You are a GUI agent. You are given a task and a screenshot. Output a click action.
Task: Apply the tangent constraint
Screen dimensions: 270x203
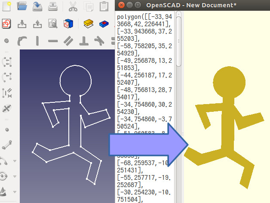(x=99, y=41)
